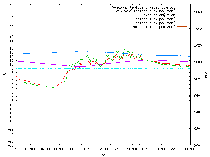This screenshot has height=157, width=210.
Task: Click pressure label '940' on right axis
Action: (x=197, y=112)
